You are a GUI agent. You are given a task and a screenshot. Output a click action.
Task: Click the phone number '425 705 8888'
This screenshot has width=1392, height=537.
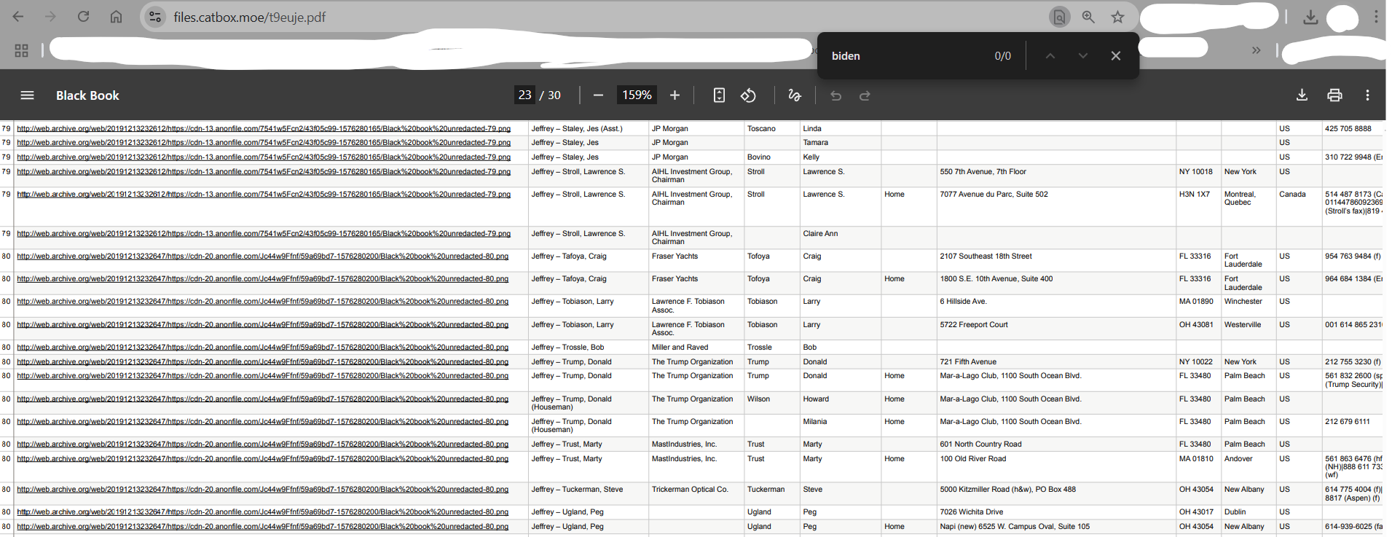pyautogui.click(x=1348, y=129)
